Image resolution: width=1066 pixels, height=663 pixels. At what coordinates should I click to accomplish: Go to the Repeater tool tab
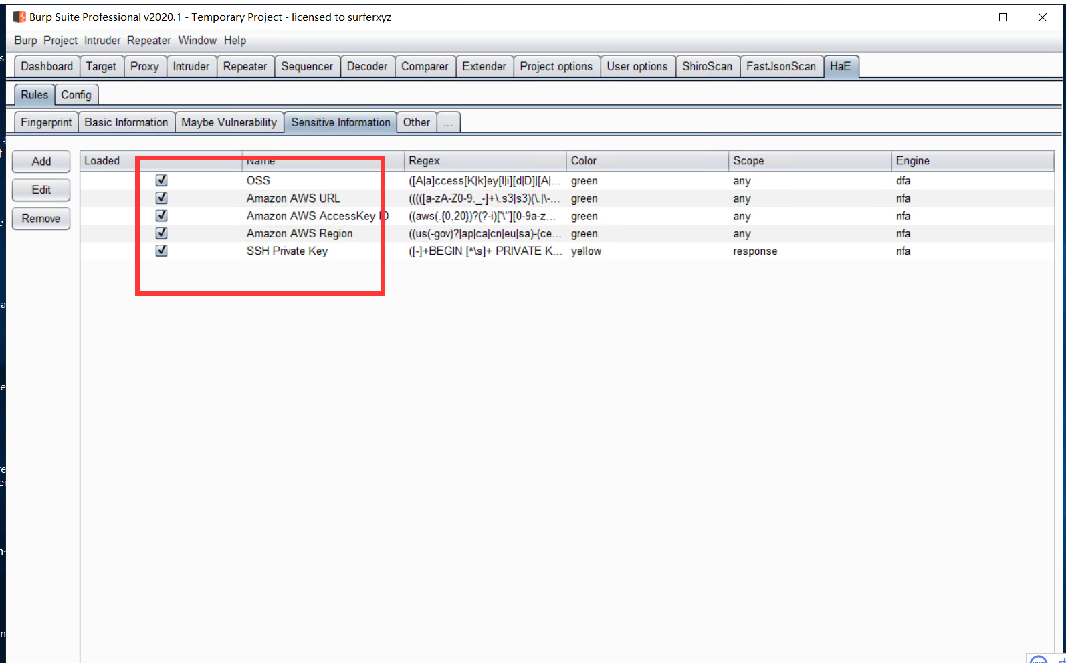[245, 66]
